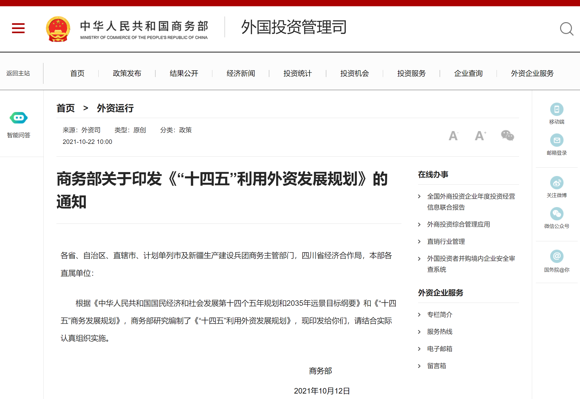The height and width of the screenshot is (399, 580).
Task: Click the 国务院@你 icon
Action: 556,256
